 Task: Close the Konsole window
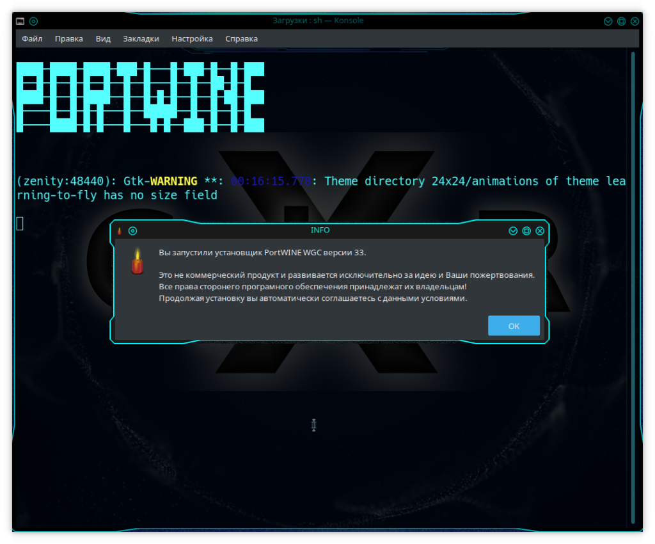635,21
